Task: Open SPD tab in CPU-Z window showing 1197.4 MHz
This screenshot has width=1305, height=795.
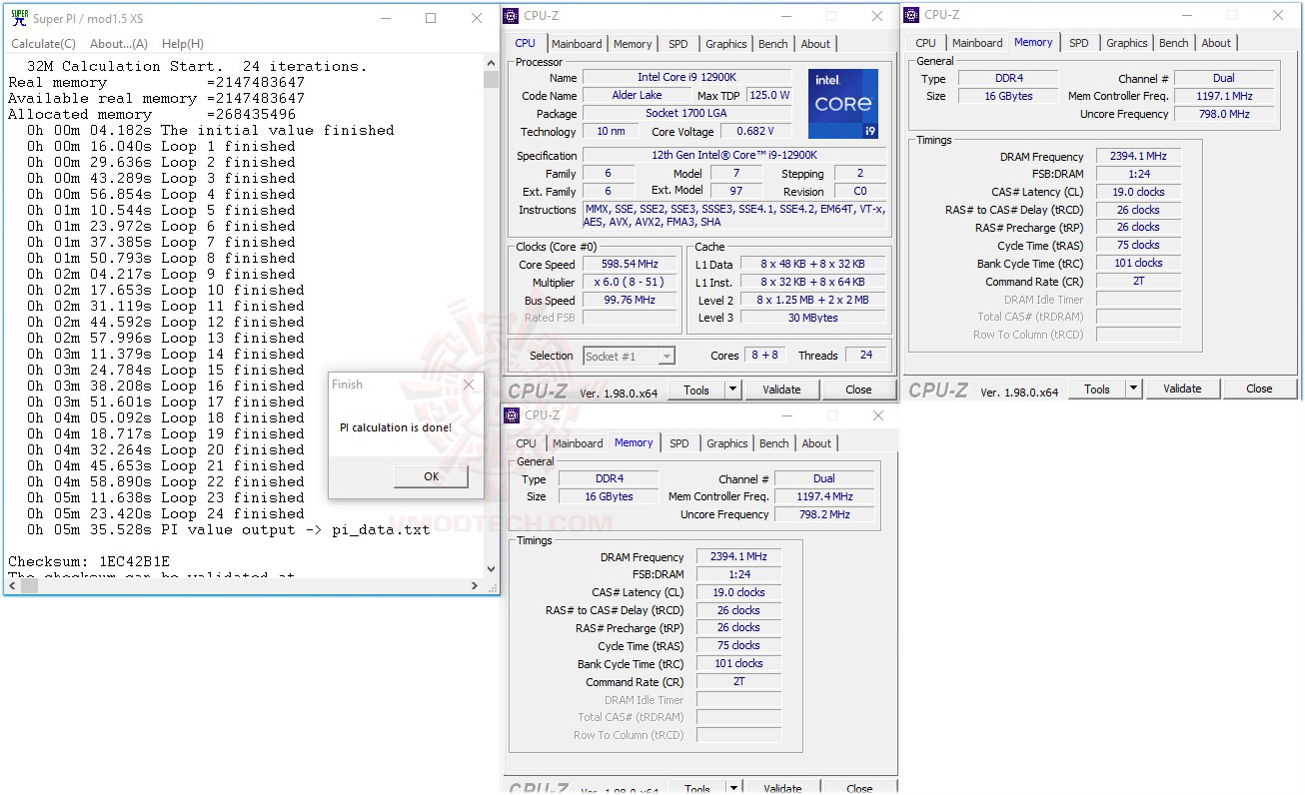Action: click(x=679, y=443)
